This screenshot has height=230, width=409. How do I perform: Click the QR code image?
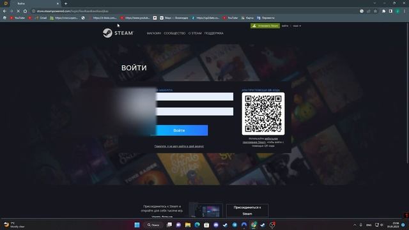click(x=263, y=114)
